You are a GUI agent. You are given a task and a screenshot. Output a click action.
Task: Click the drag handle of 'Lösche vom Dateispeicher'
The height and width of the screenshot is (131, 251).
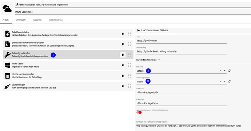130,76
